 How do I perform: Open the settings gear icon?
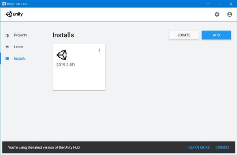pyautogui.click(x=217, y=14)
